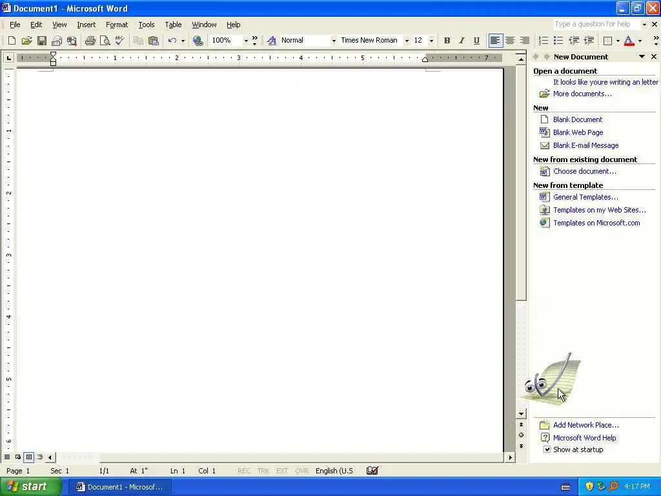The height and width of the screenshot is (496, 661).
Task: Apply outside border to text
Action: tap(607, 41)
